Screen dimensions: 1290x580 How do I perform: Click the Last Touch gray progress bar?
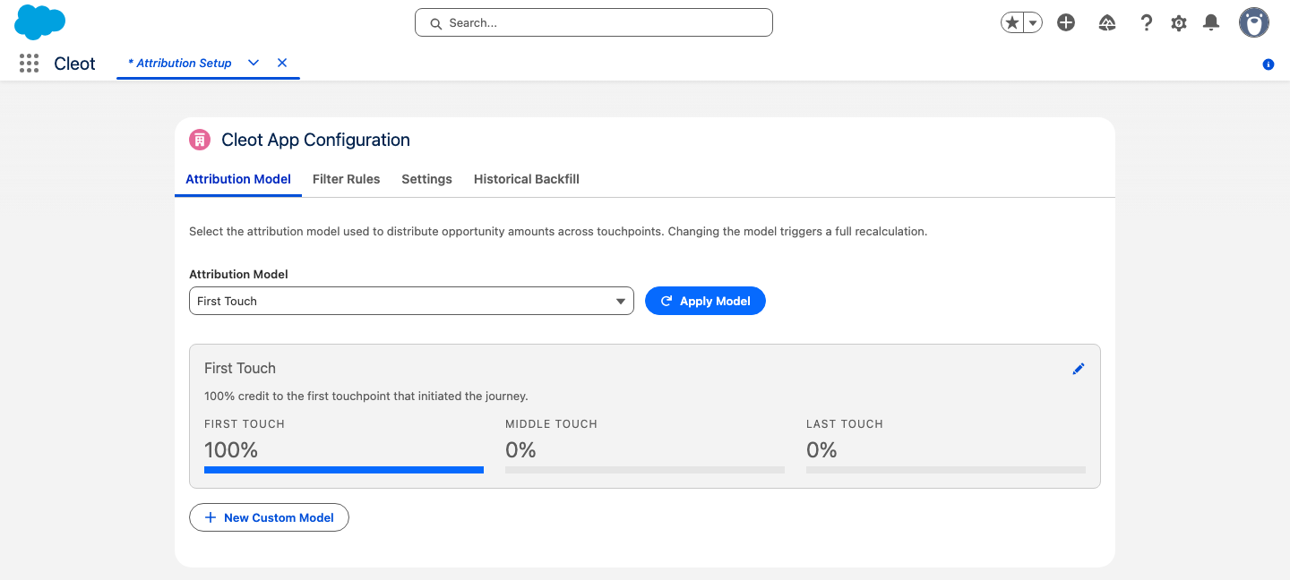coord(946,469)
